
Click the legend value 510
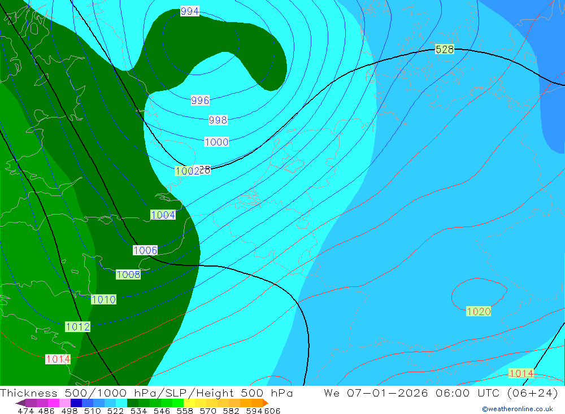click(93, 411)
